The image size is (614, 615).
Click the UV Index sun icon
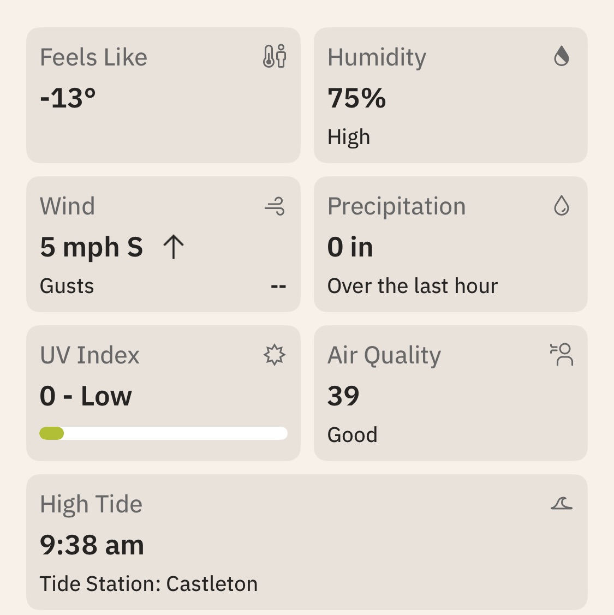point(275,355)
